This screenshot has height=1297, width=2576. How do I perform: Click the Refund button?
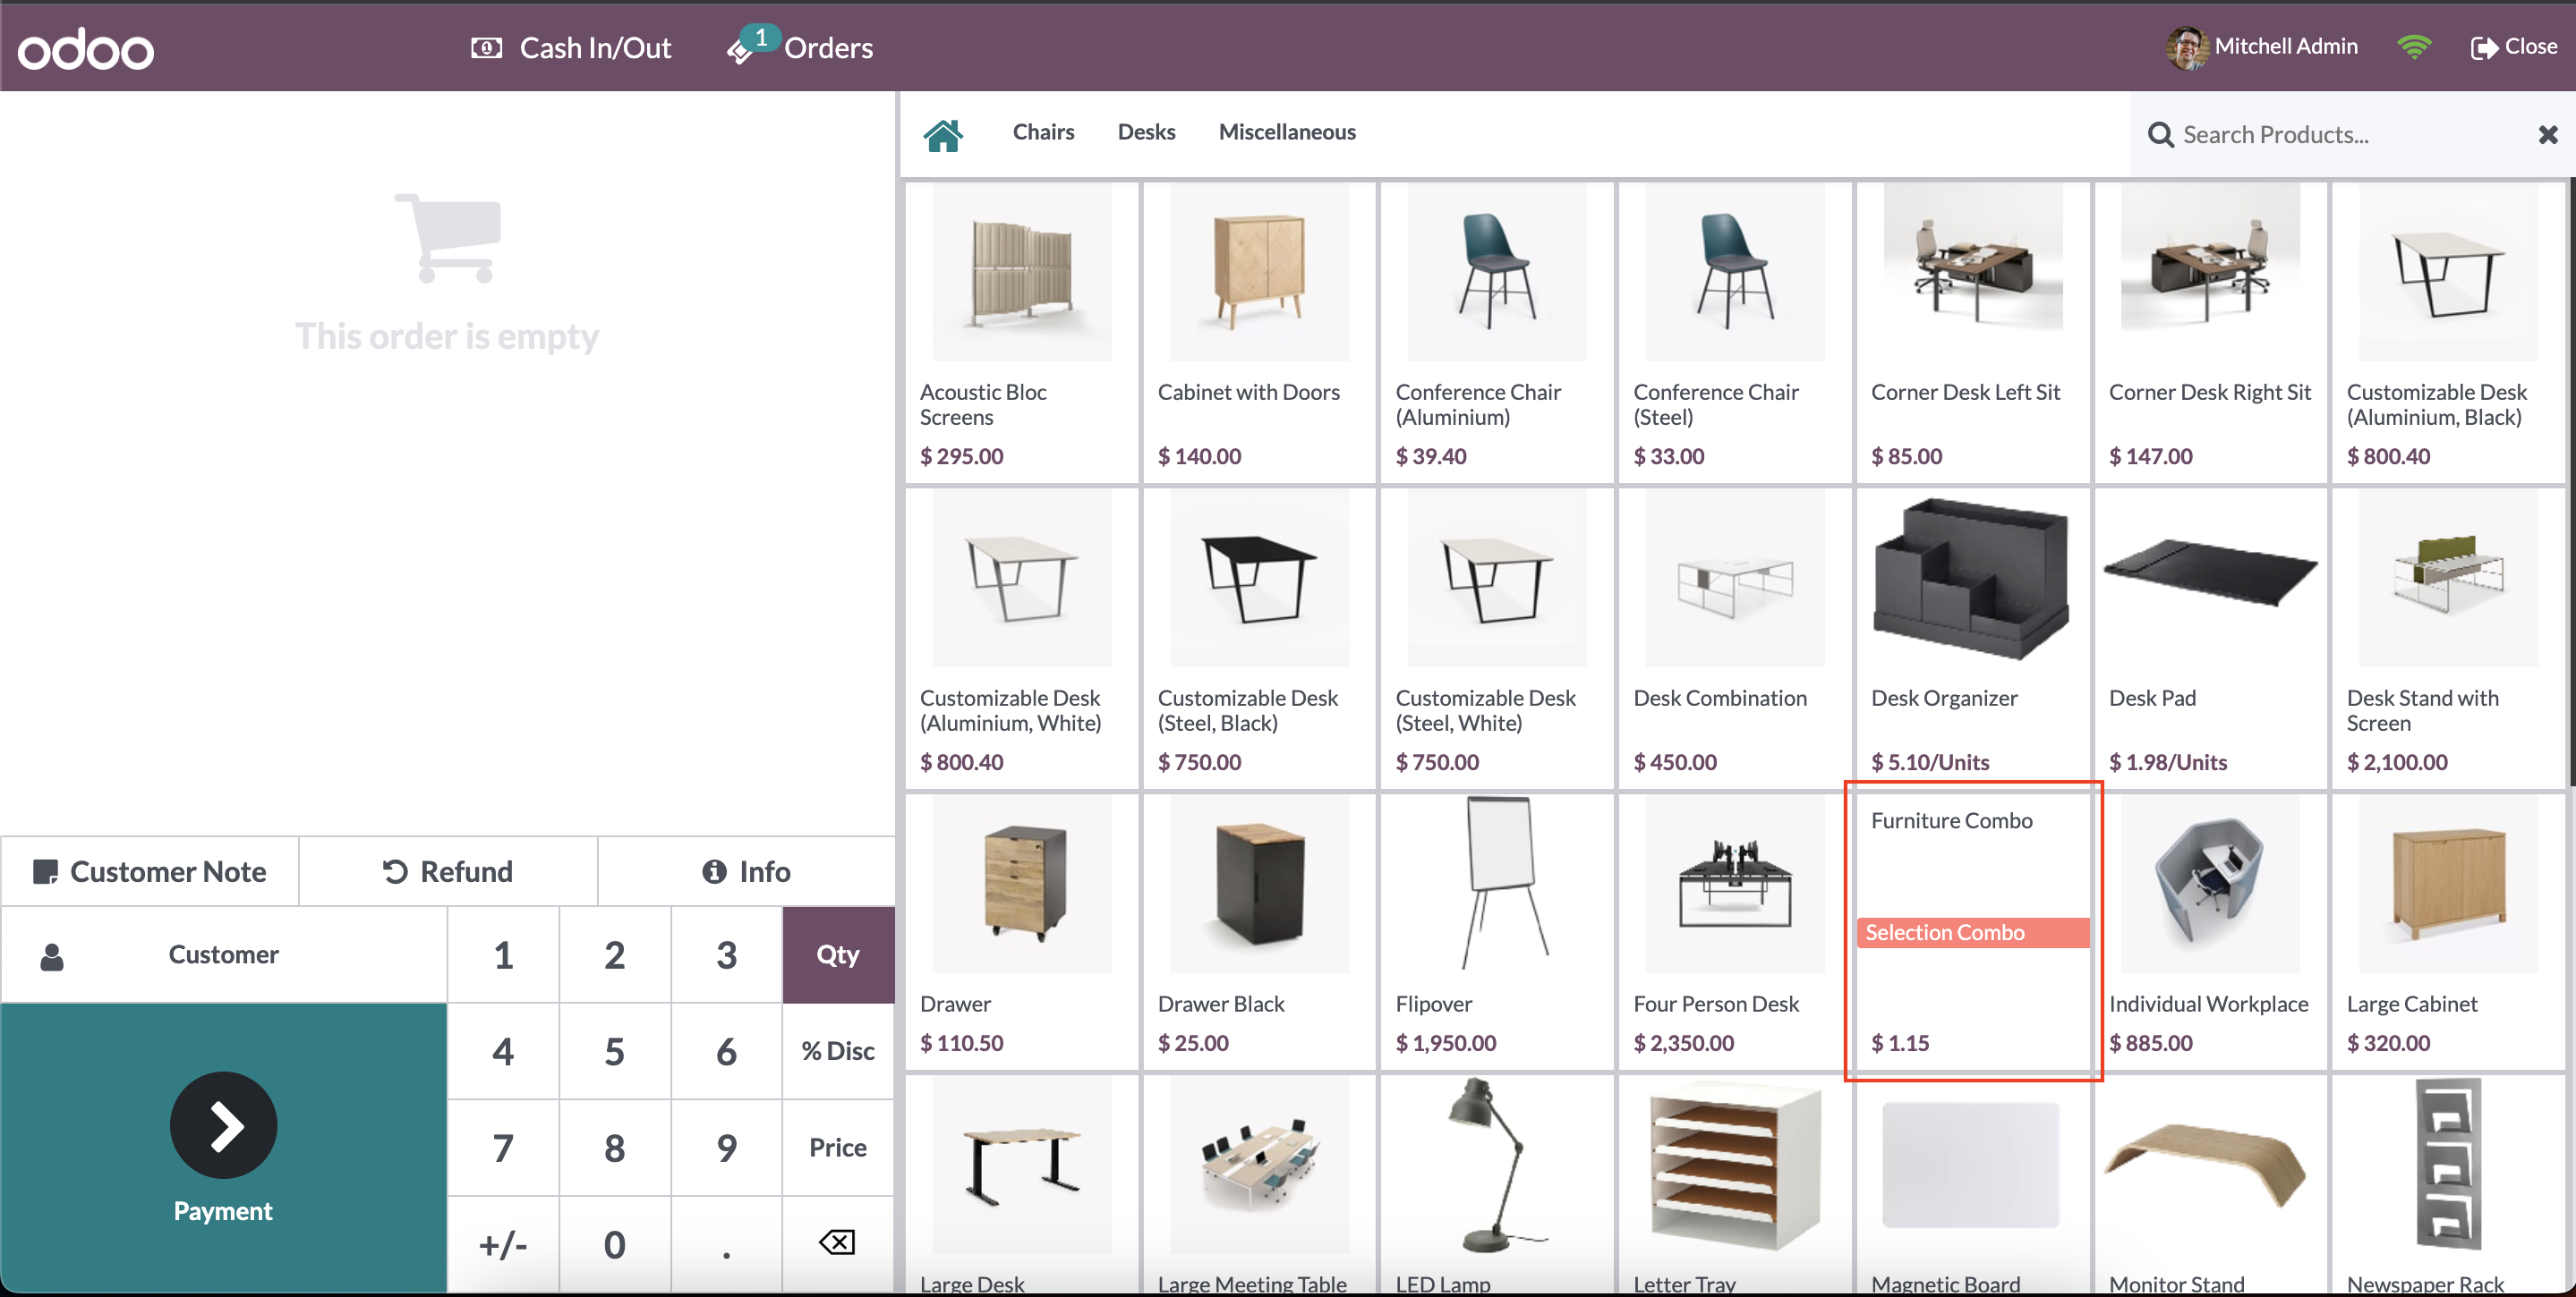pos(447,870)
